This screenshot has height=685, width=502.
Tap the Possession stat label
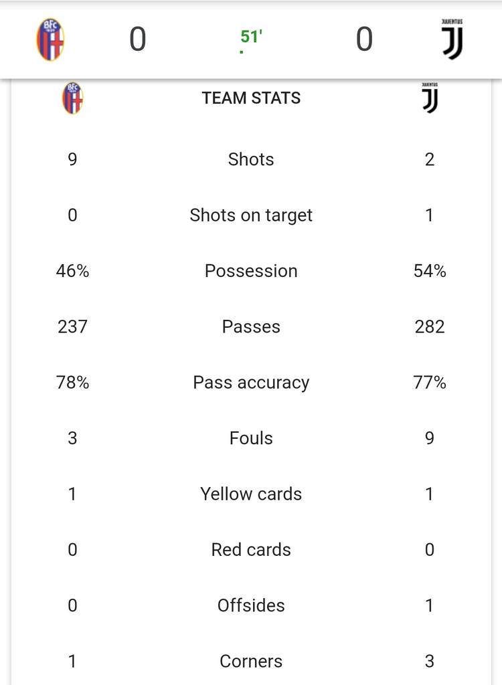(x=251, y=271)
